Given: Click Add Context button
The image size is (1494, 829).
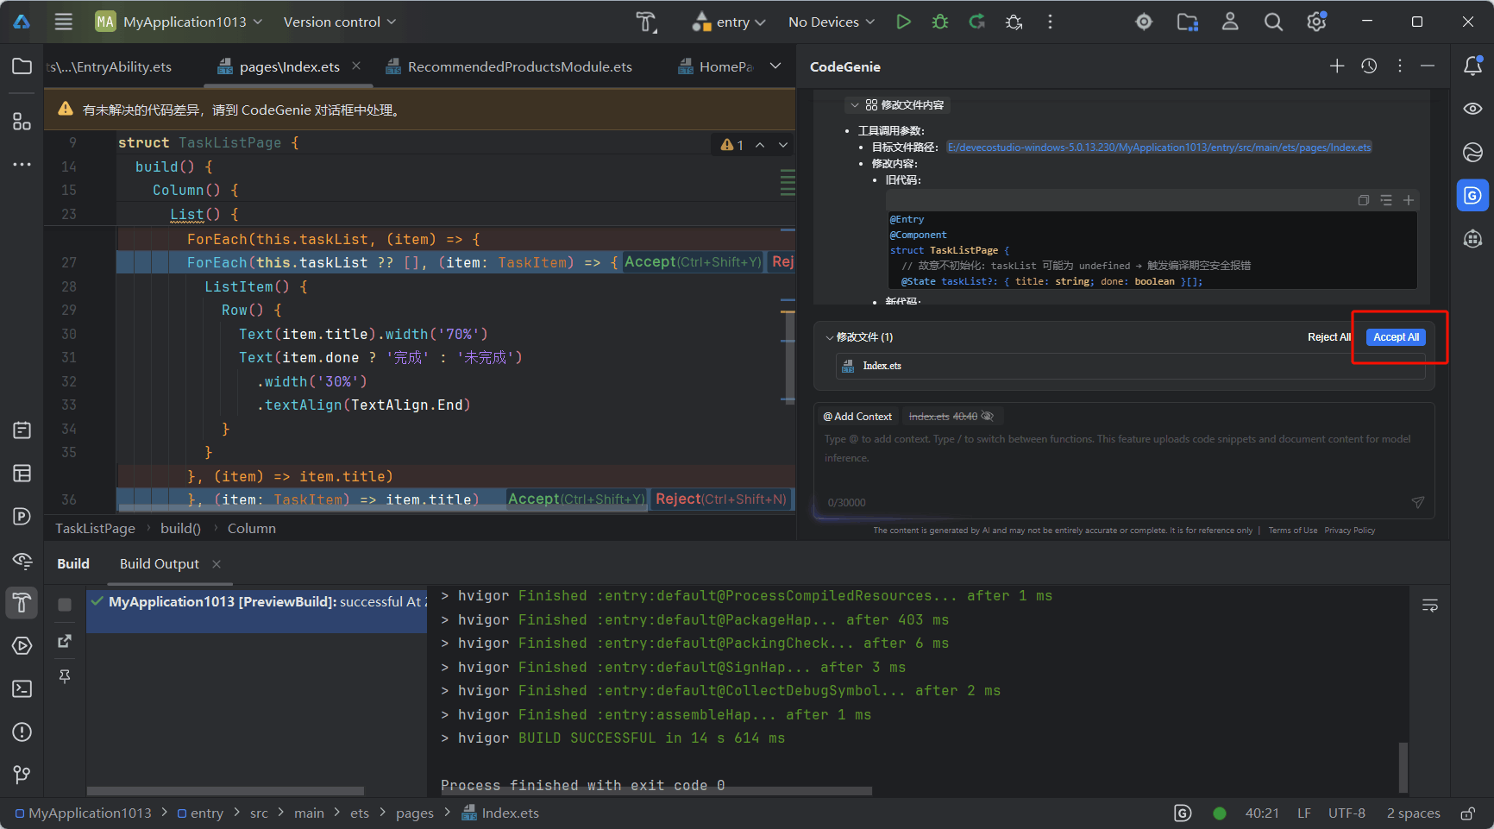Looking at the screenshot, I should [x=857, y=417].
